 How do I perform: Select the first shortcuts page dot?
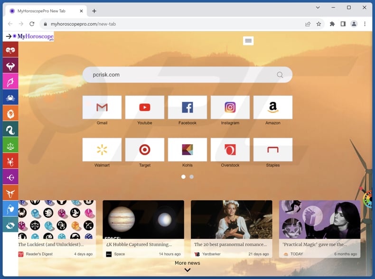183,177
